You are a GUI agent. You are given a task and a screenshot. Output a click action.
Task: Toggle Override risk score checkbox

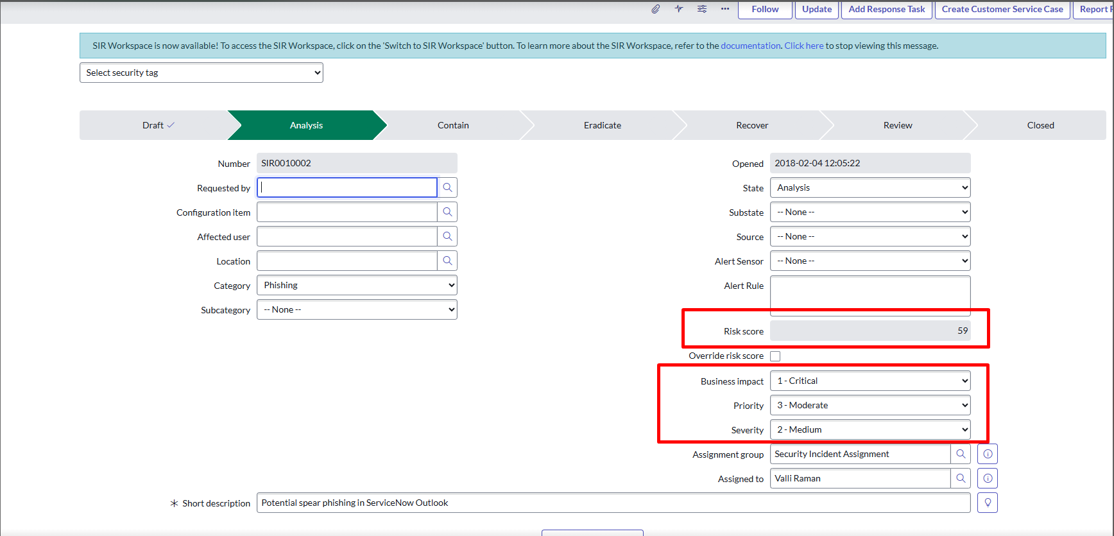coord(775,356)
